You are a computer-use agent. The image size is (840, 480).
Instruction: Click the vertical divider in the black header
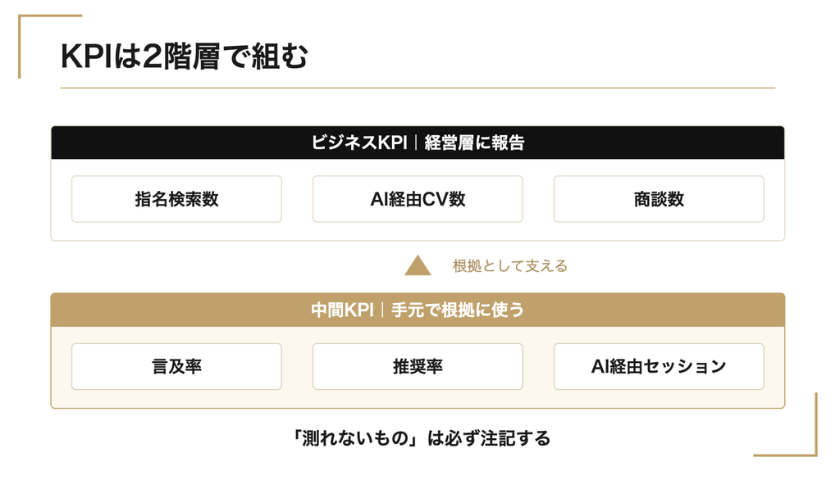point(416,143)
